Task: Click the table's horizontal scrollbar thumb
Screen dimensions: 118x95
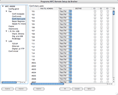Action: pos(47,84)
